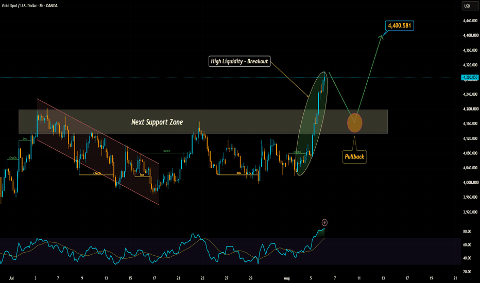
Task: Select the green breakout ellipse shape
Action: click(312, 123)
